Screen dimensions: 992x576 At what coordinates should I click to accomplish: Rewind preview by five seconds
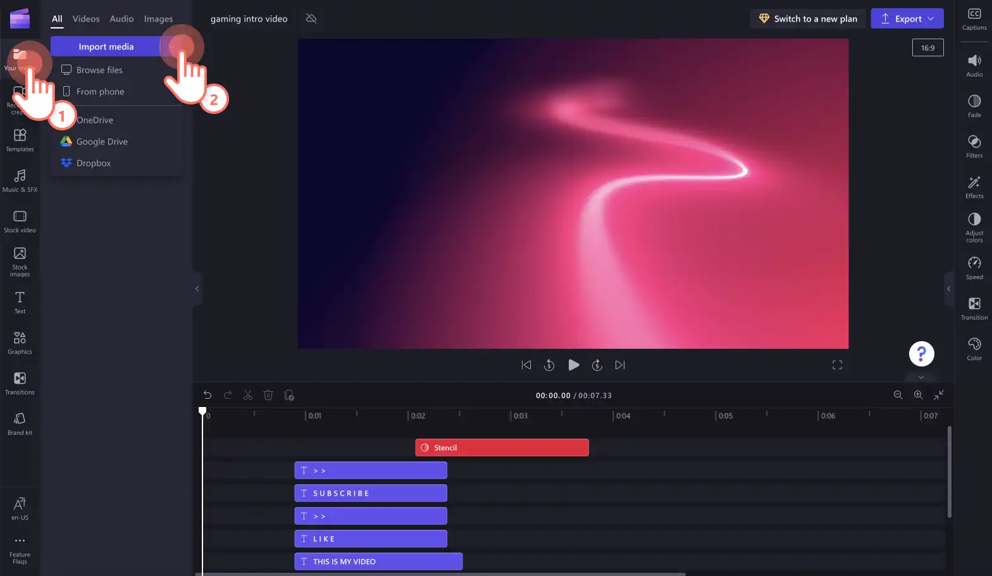pyautogui.click(x=549, y=365)
